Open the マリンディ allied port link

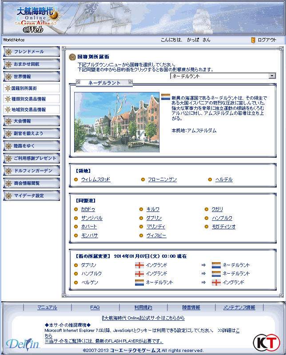(156, 227)
